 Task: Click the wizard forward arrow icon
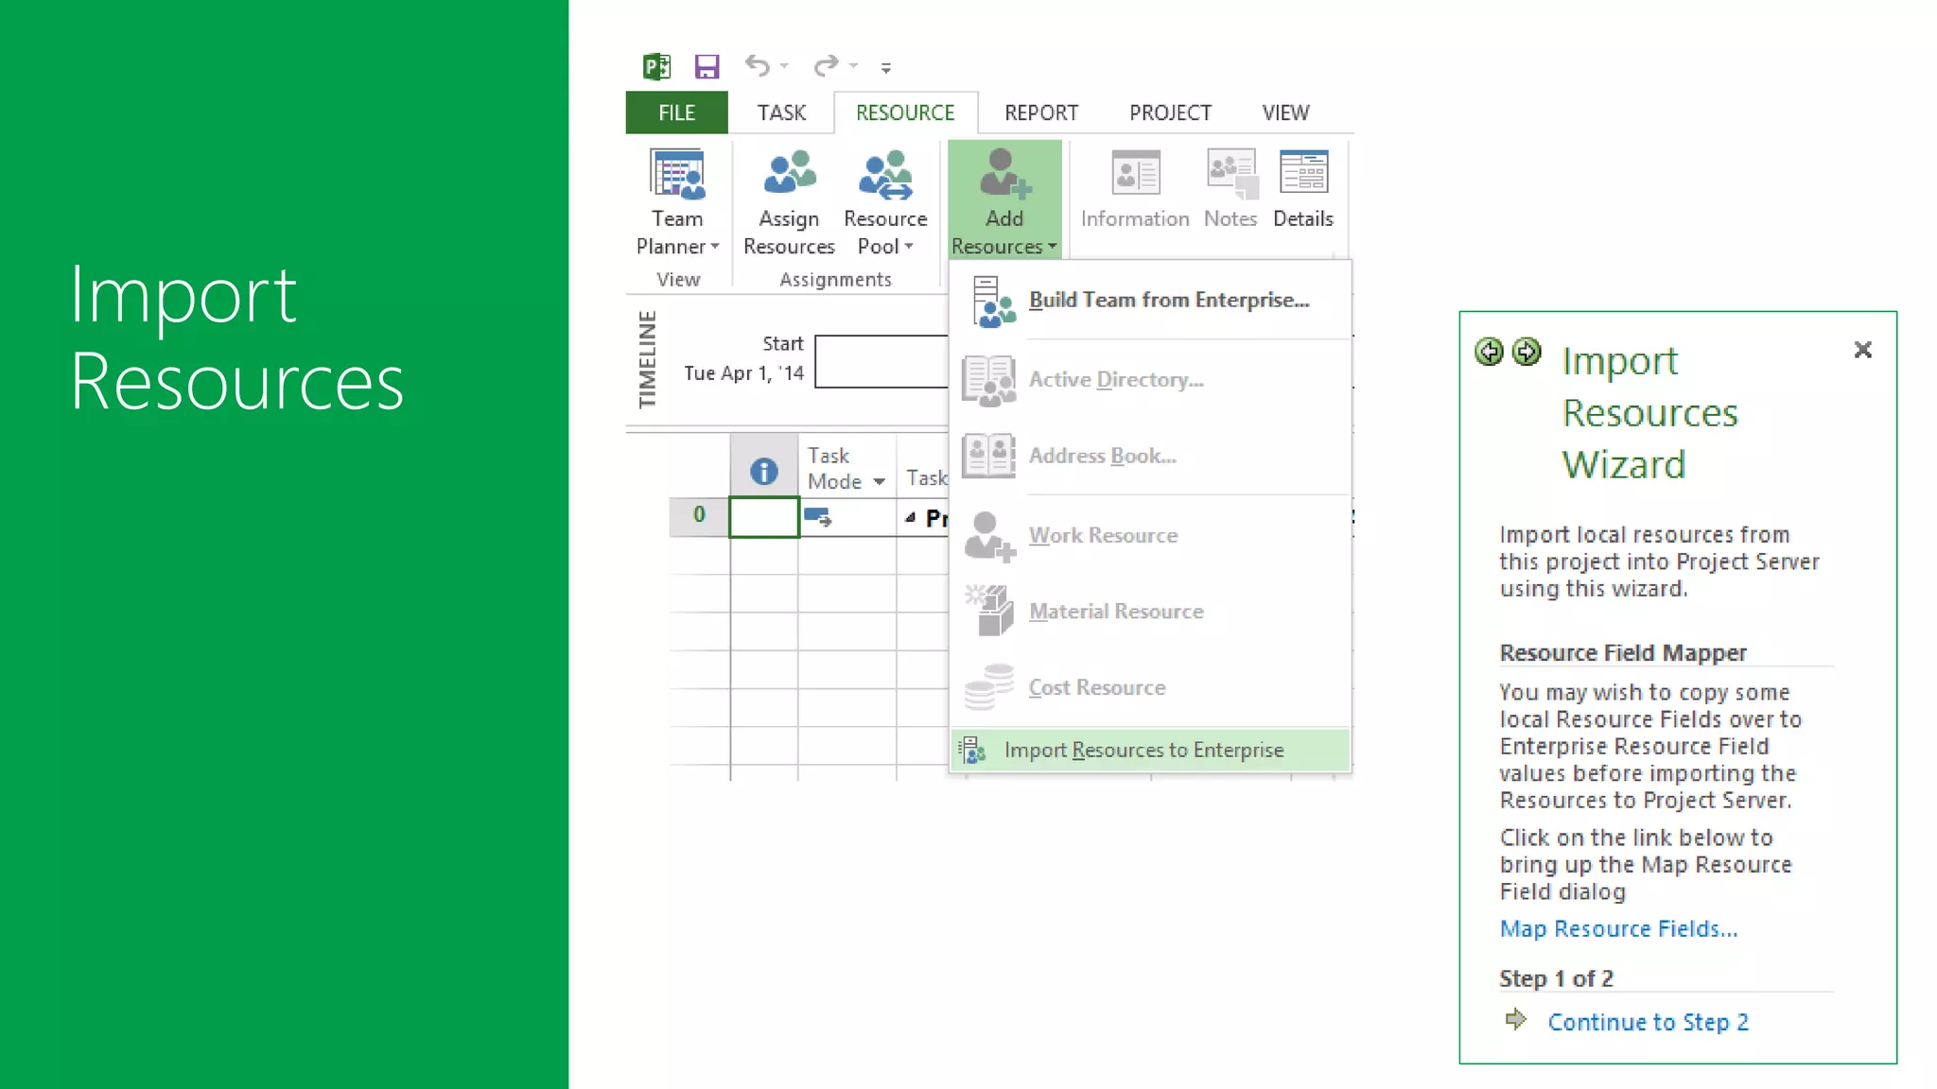coord(1527,352)
